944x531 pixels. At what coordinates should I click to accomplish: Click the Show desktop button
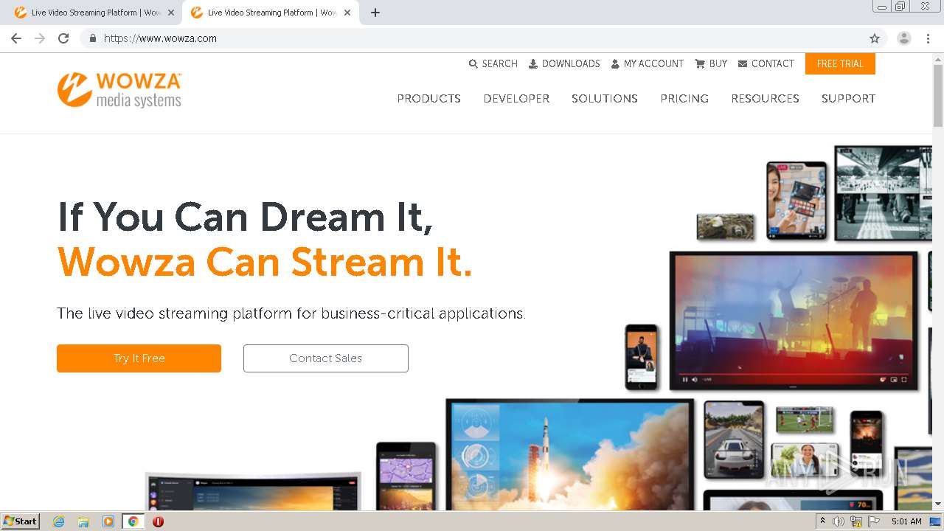935,521
